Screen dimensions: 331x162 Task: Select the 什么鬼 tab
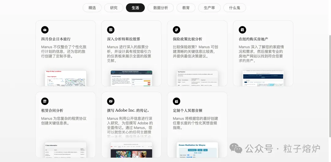click(x=235, y=8)
